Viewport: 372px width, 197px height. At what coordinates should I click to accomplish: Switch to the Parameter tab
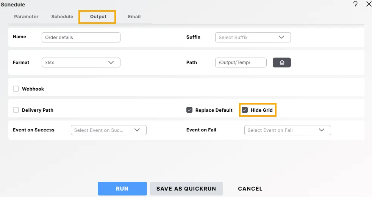[x=26, y=17]
